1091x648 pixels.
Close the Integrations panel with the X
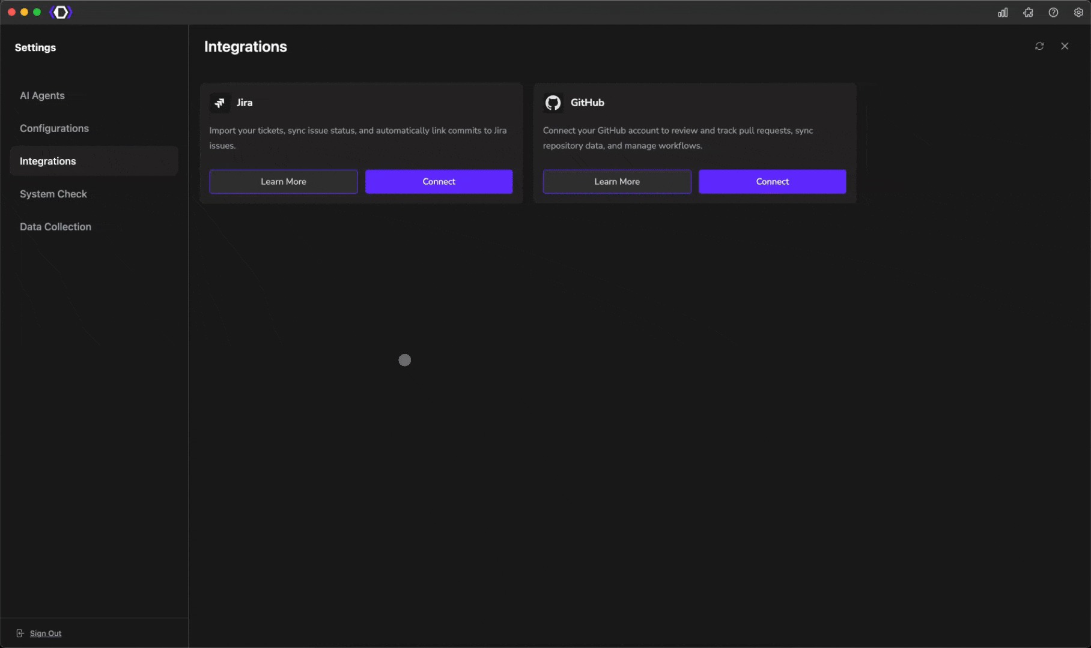pyautogui.click(x=1065, y=46)
